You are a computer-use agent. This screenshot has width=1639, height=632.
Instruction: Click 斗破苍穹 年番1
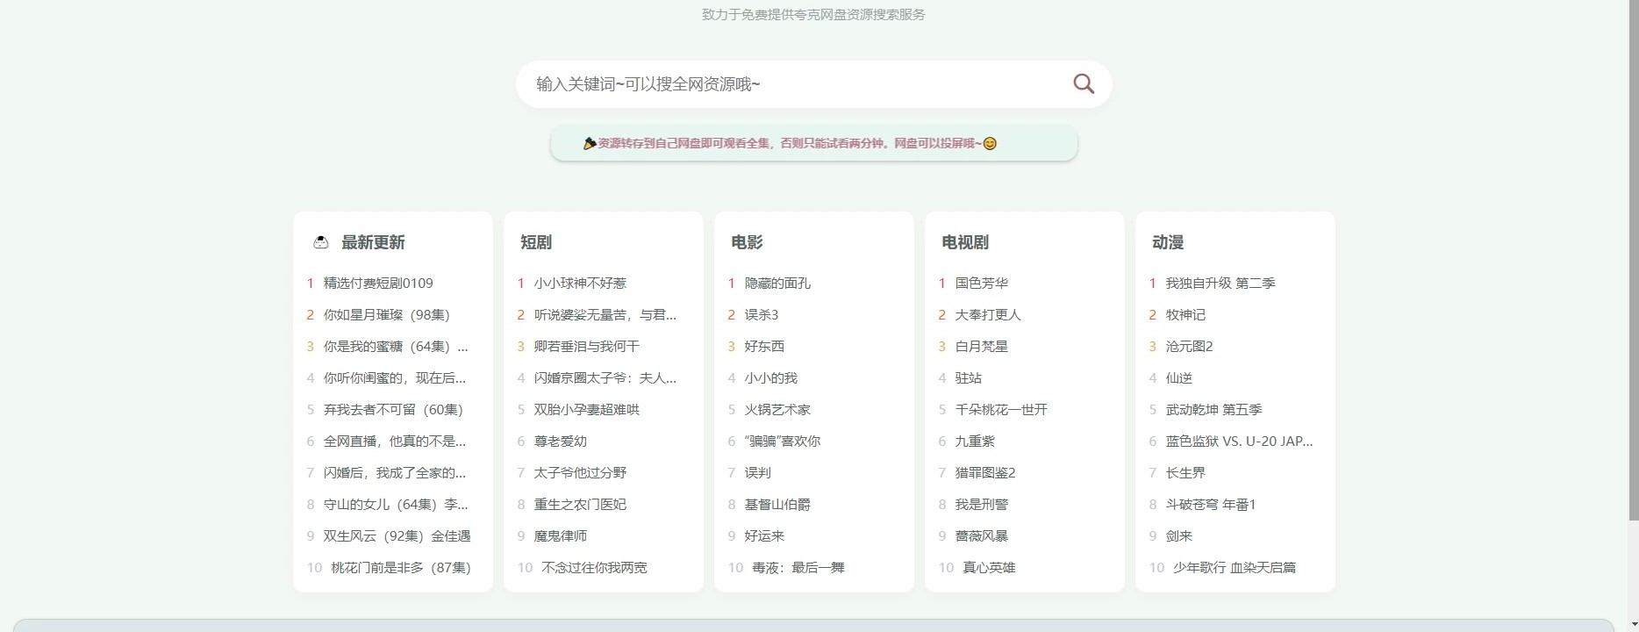pyautogui.click(x=1211, y=505)
